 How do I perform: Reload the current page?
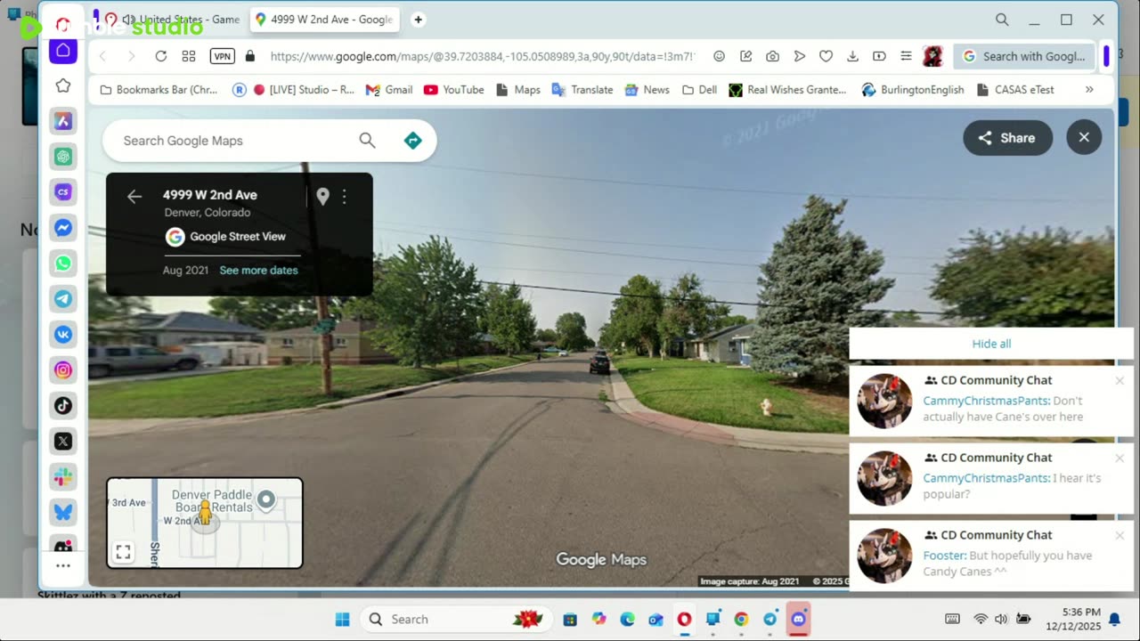click(161, 56)
